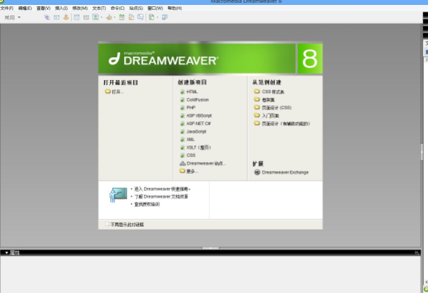The height and width of the screenshot is (295, 428).
Task: Expand the Images icon dropdown arrow
Action: point(101,17)
